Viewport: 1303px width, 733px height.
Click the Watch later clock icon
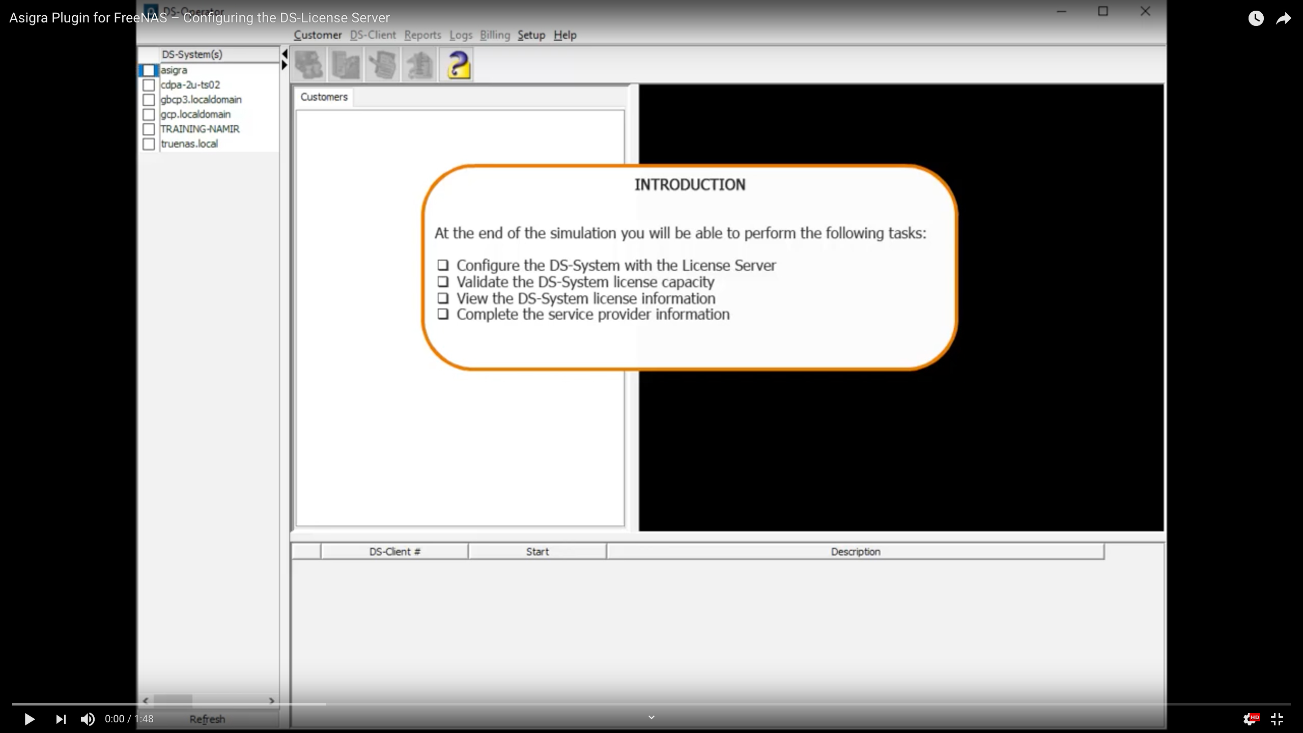click(x=1256, y=18)
